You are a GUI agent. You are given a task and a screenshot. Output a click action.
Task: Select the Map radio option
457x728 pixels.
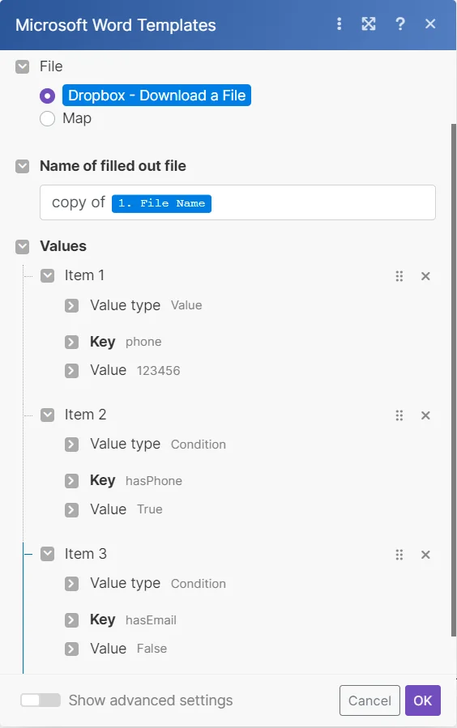[47, 119]
